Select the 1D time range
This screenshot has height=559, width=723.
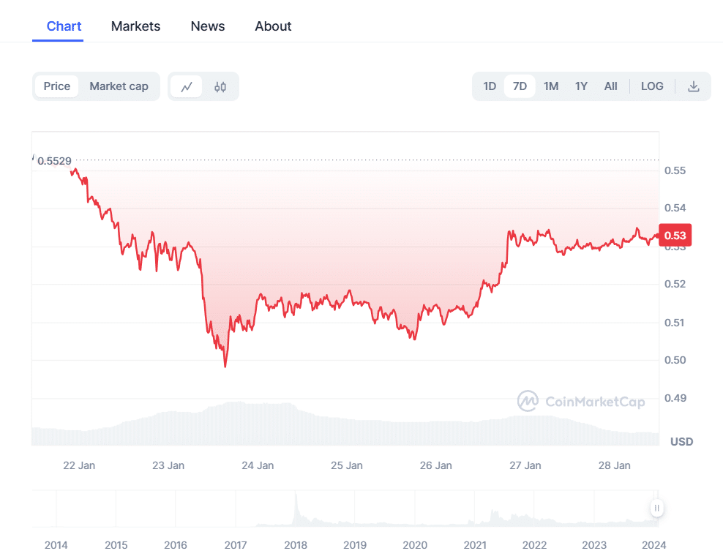coord(490,86)
